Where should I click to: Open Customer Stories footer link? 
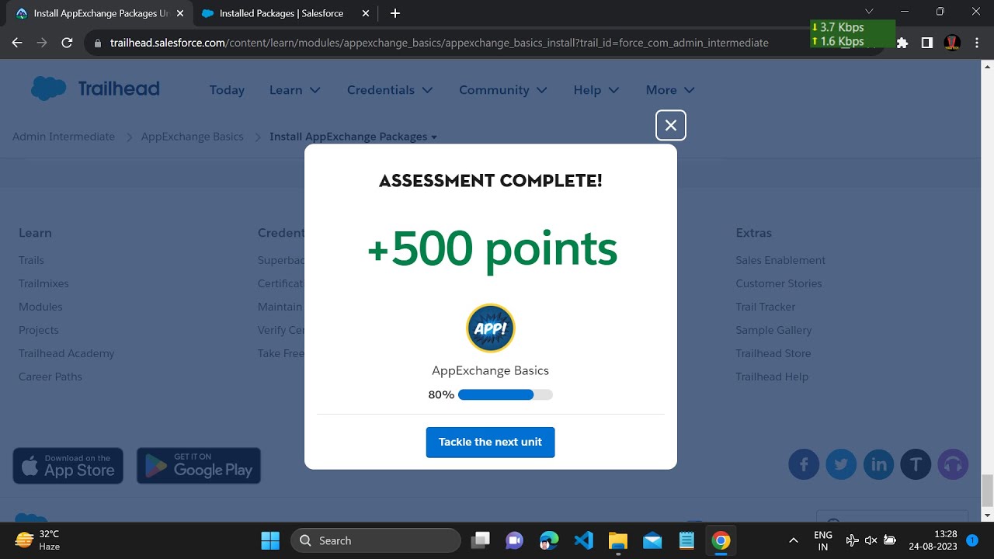click(779, 283)
